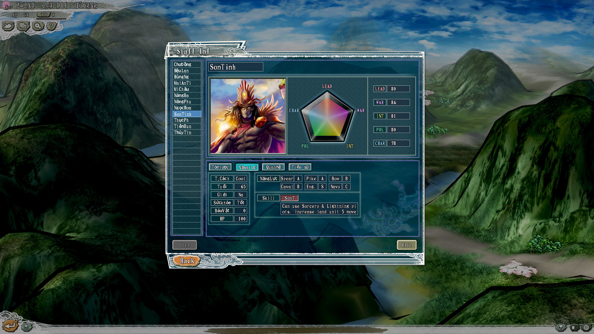Click the SonTinh name field
594x334 pixels.
(x=236, y=67)
